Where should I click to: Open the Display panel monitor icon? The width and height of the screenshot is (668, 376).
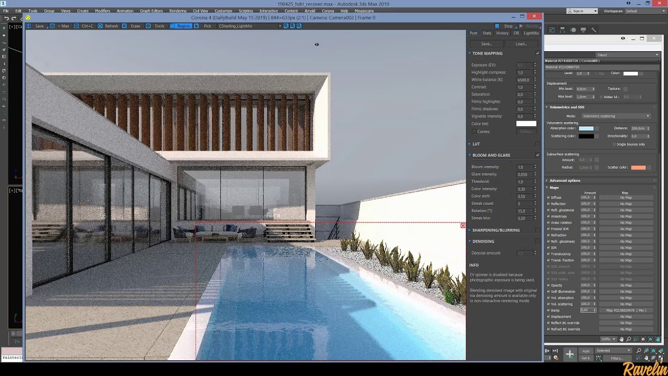(583, 30)
